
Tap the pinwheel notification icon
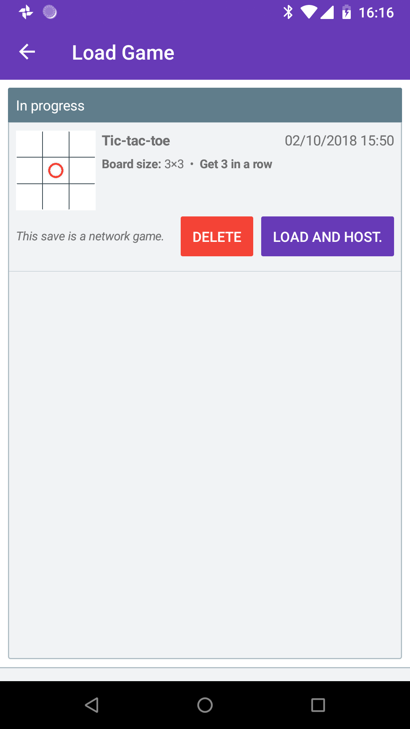[26, 13]
